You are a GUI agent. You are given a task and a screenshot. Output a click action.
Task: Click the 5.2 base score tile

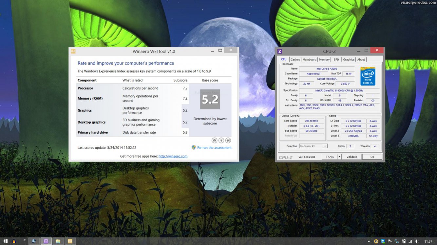(x=210, y=99)
